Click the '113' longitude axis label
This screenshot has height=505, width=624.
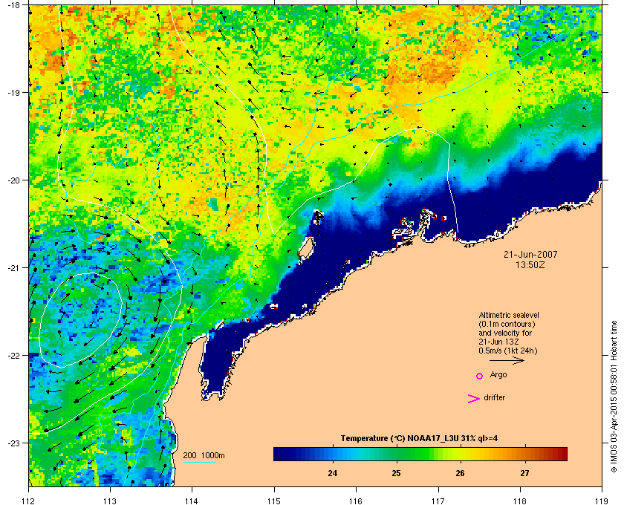coord(110,501)
